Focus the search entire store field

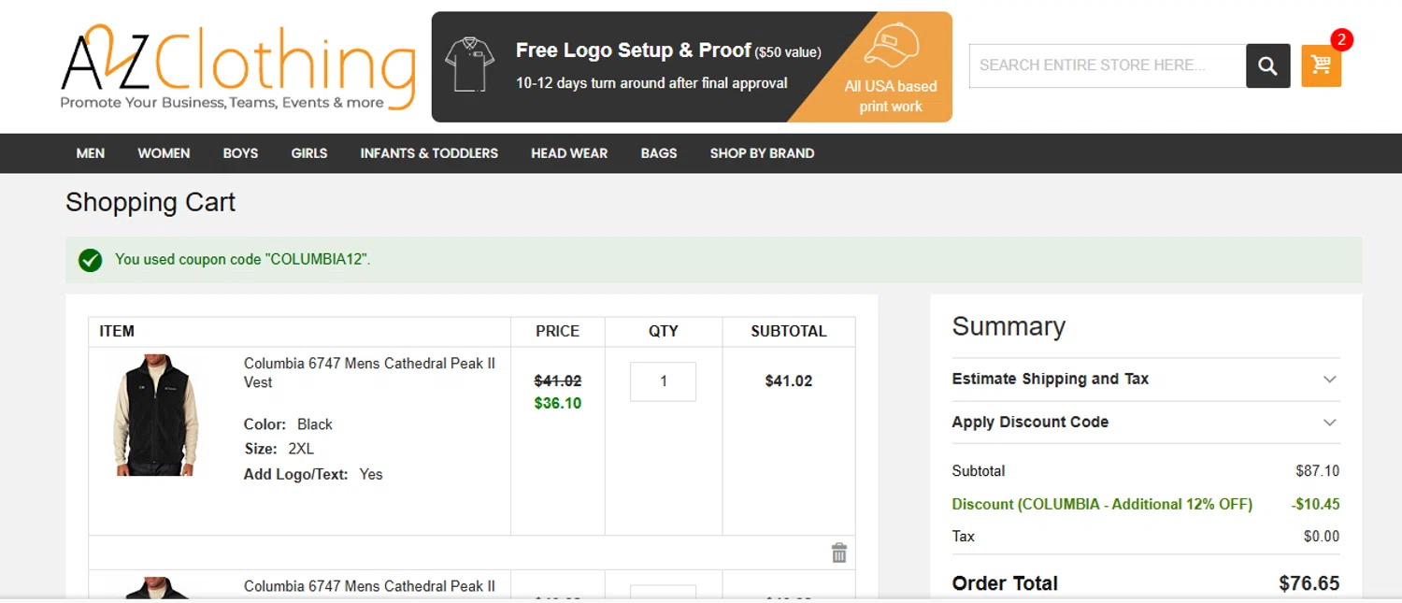click(x=1108, y=65)
